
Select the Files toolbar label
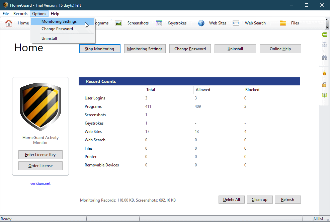tap(295, 23)
